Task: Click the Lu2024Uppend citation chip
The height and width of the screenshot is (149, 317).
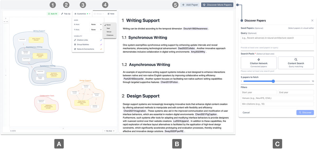Action: 181,121
